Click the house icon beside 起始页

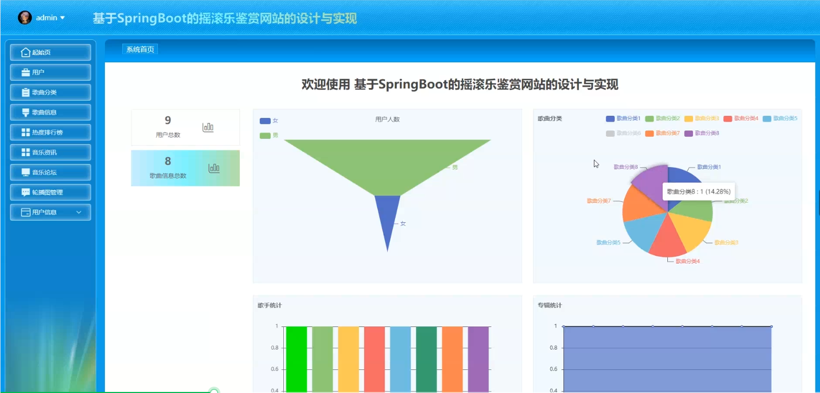[25, 52]
